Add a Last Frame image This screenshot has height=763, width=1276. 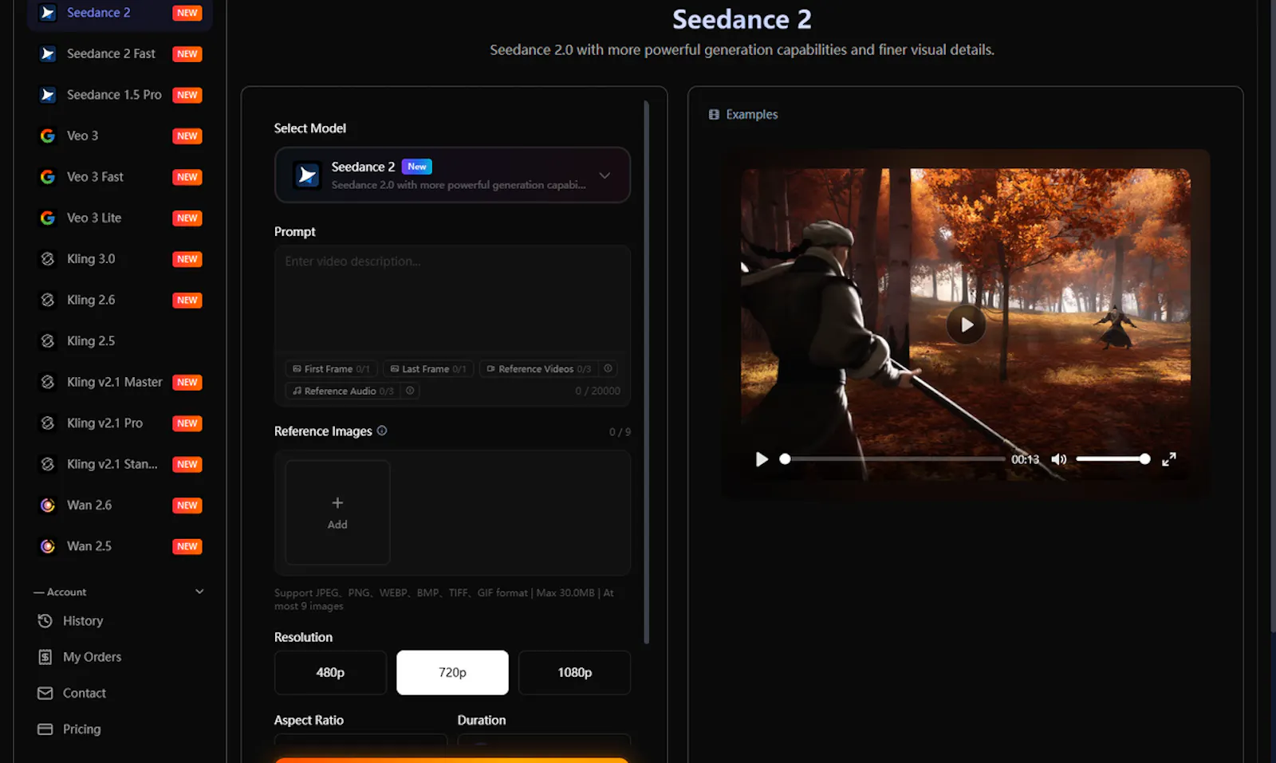428,369
